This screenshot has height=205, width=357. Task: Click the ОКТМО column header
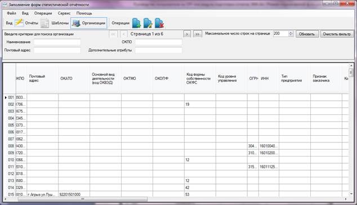tap(137, 78)
